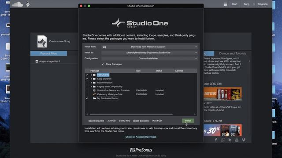Uncheck the Instruments package checkbox
The image size is (282, 158).
coord(87,75)
